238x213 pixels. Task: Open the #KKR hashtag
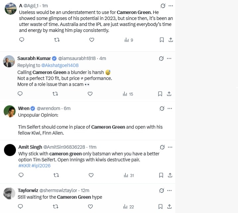[x=24, y=166]
